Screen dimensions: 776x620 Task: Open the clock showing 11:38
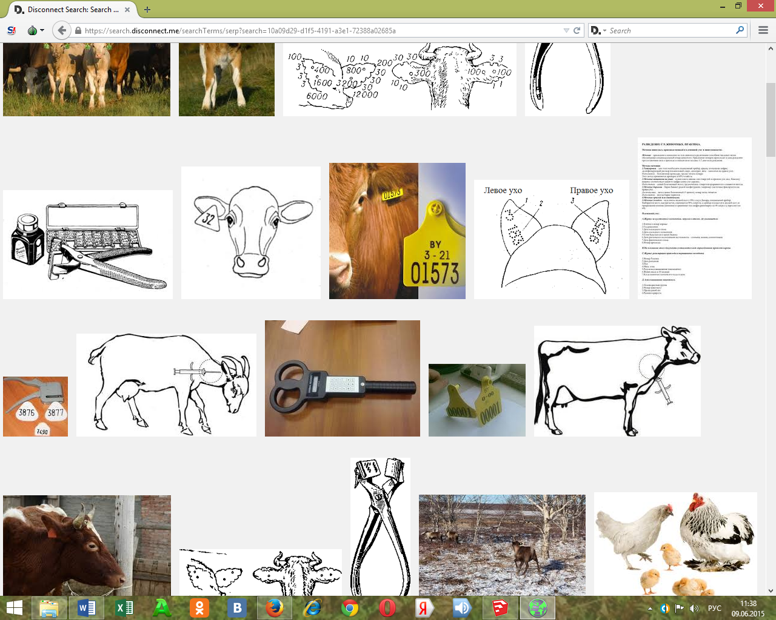point(748,608)
